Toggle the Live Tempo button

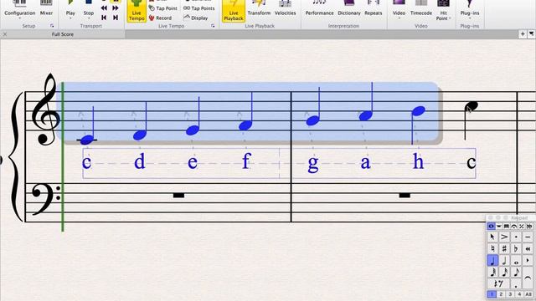tap(137, 11)
